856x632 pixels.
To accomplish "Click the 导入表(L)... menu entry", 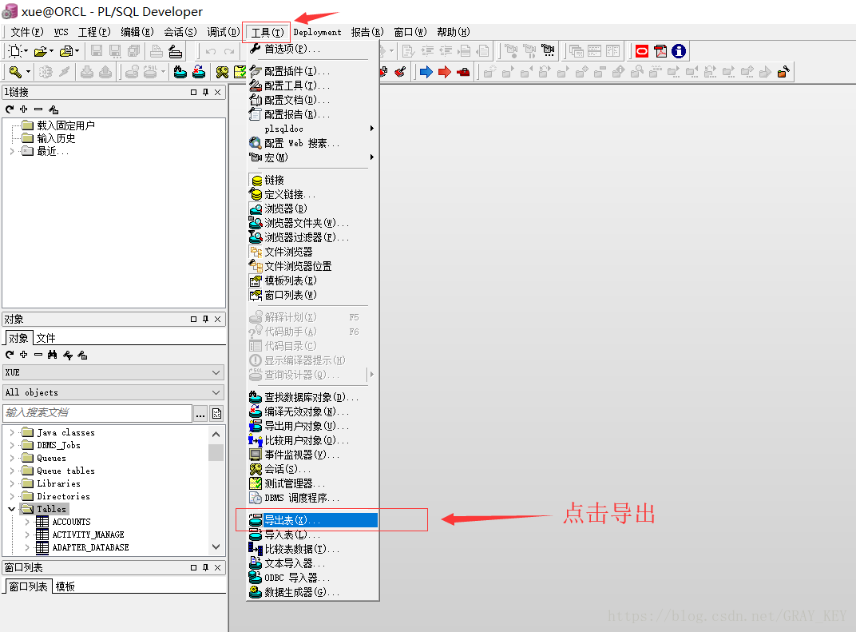I will tap(313, 535).
